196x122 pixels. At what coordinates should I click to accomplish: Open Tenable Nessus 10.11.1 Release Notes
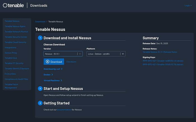[x=160, y=52]
